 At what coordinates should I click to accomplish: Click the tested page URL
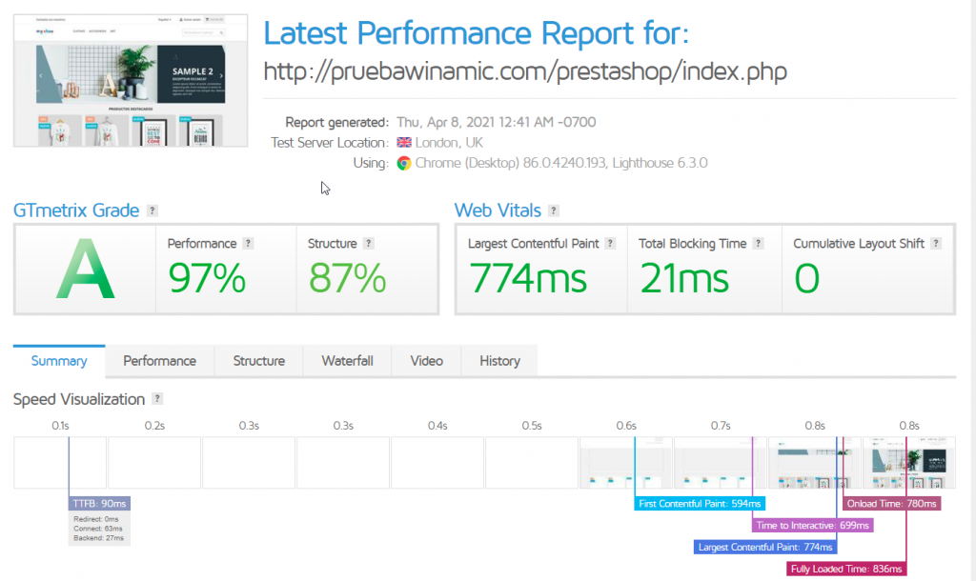[x=525, y=72]
